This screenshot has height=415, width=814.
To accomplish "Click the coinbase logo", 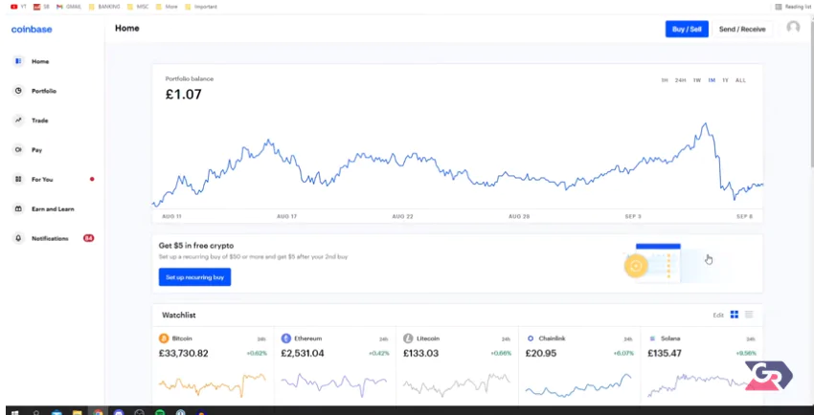I will pos(32,30).
